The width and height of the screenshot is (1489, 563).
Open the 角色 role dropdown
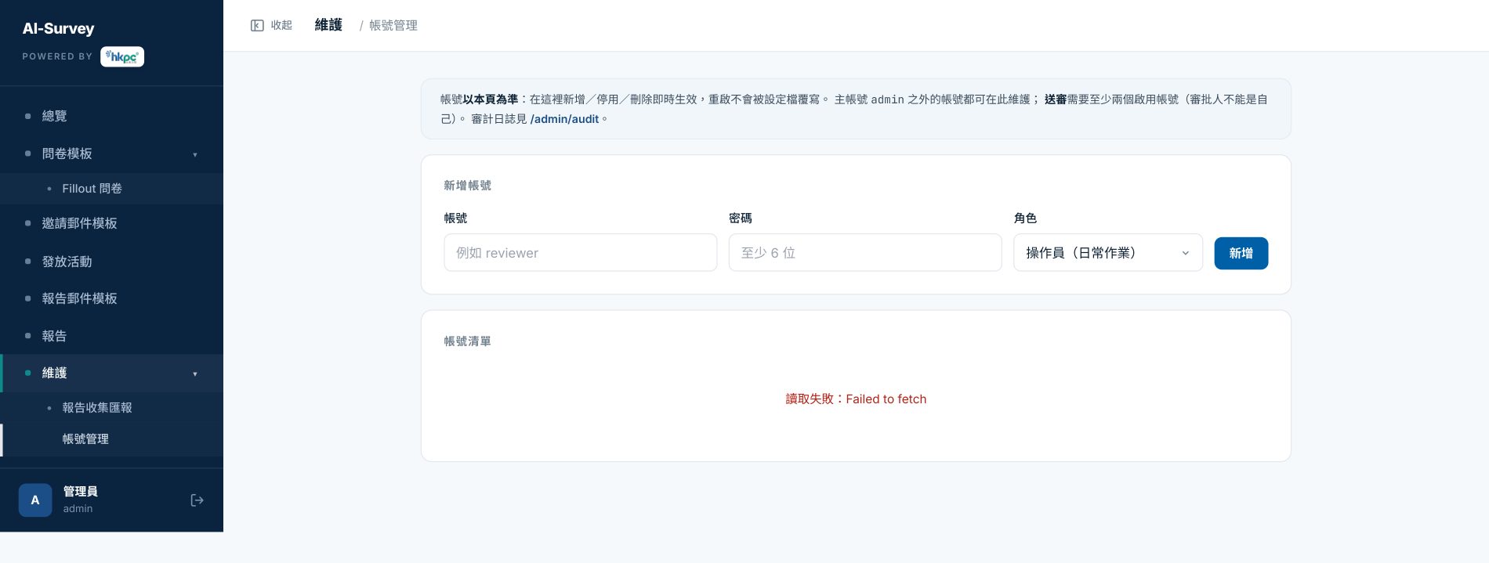point(1107,253)
